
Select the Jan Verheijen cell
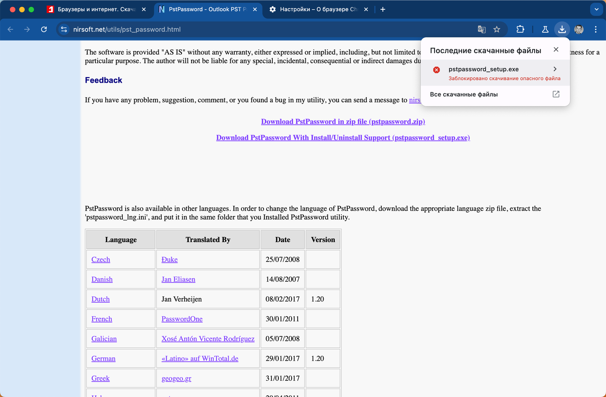click(x=208, y=299)
